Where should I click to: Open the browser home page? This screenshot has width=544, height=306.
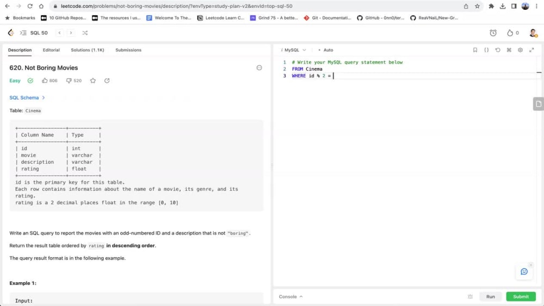[x=41, y=6]
